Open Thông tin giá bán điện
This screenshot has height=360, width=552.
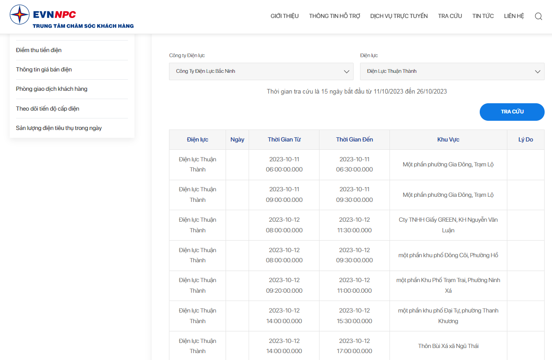click(x=44, y=70)
